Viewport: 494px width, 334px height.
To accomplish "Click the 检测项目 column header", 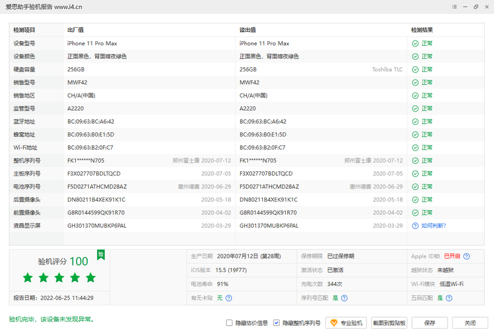I will tap(24, 30).
